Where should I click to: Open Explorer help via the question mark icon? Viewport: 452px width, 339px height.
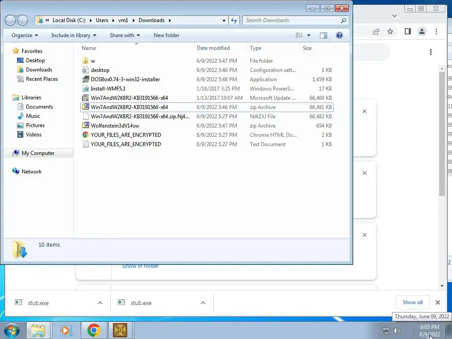click(x=339, y=35)
